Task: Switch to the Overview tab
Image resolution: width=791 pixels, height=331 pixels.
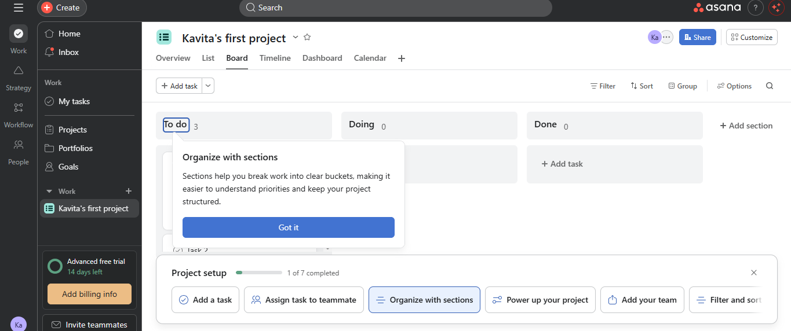Action: click(x=173, y=58)
